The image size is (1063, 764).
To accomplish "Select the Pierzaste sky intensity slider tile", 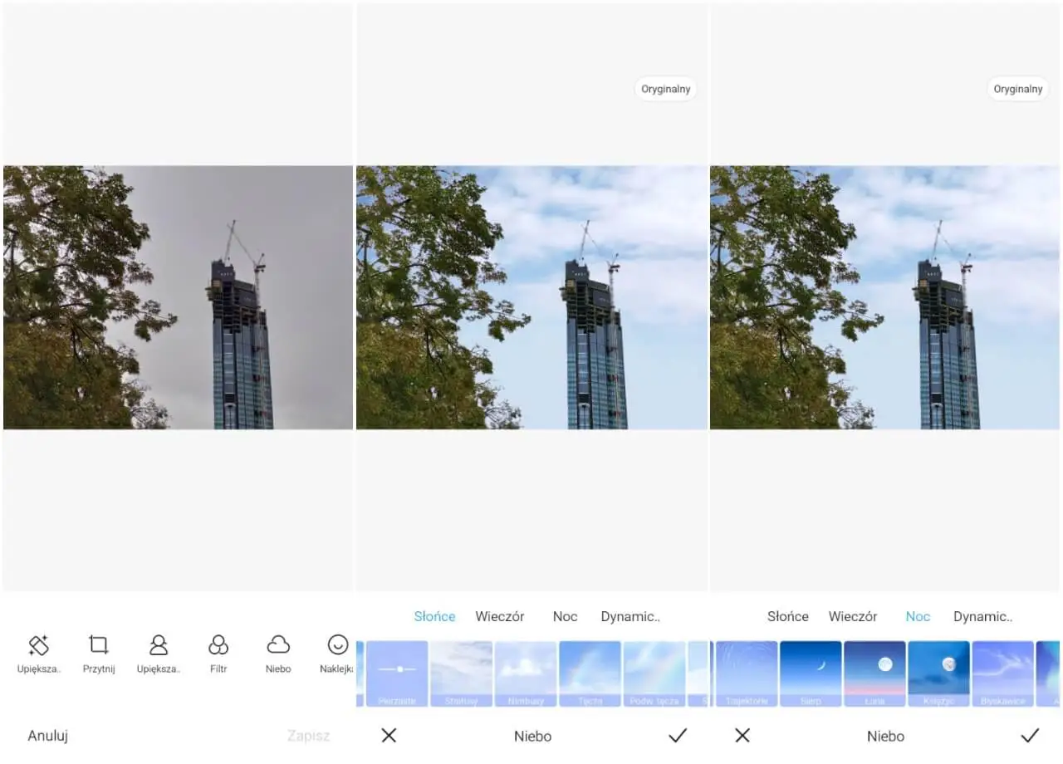I will coord(397,673).
